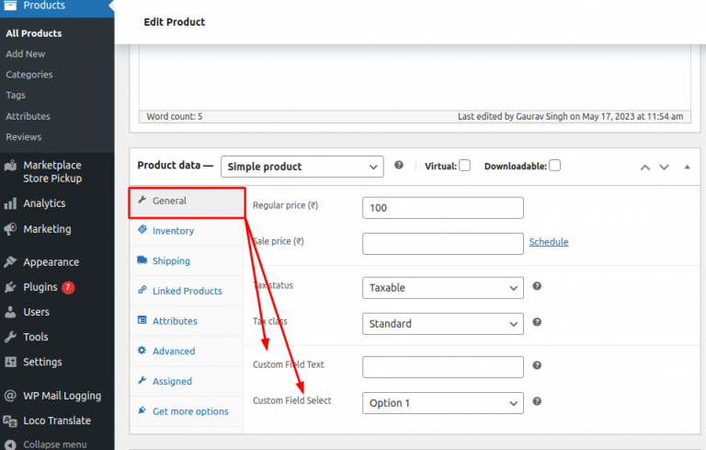This screenshot has height=450, width=706.
Task: Click the Custom Field Text input
Action: 443,367
